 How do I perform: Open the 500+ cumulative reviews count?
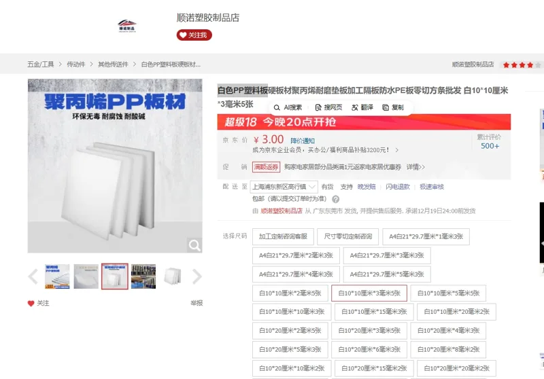(x=490, y=146)
